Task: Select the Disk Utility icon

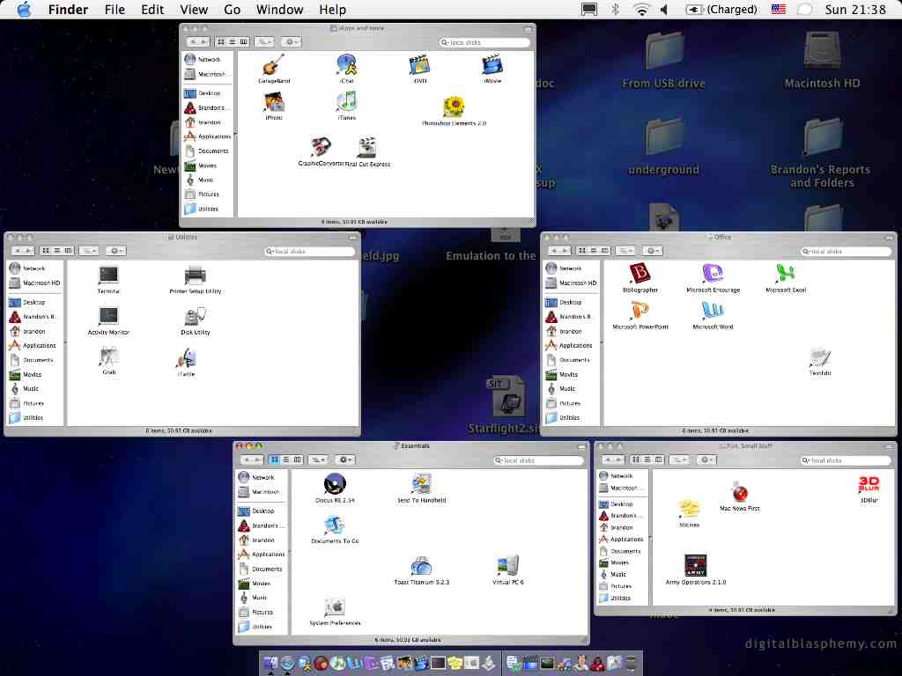Action: (x=195, y=317)
